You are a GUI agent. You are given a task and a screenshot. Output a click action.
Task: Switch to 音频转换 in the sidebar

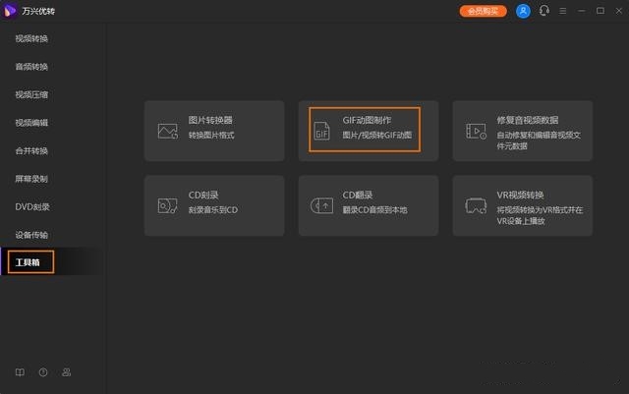tap(31, 67)
